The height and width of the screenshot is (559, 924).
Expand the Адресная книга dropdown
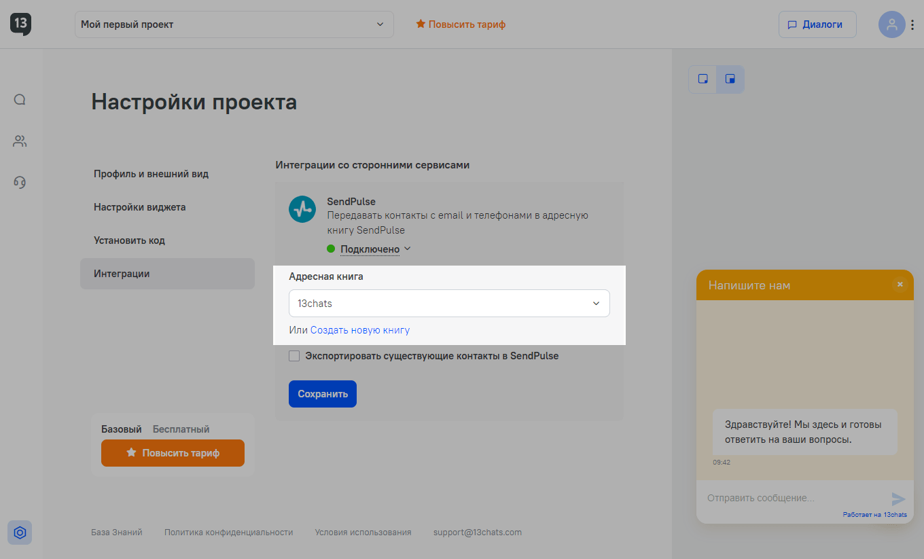(449, 304)
